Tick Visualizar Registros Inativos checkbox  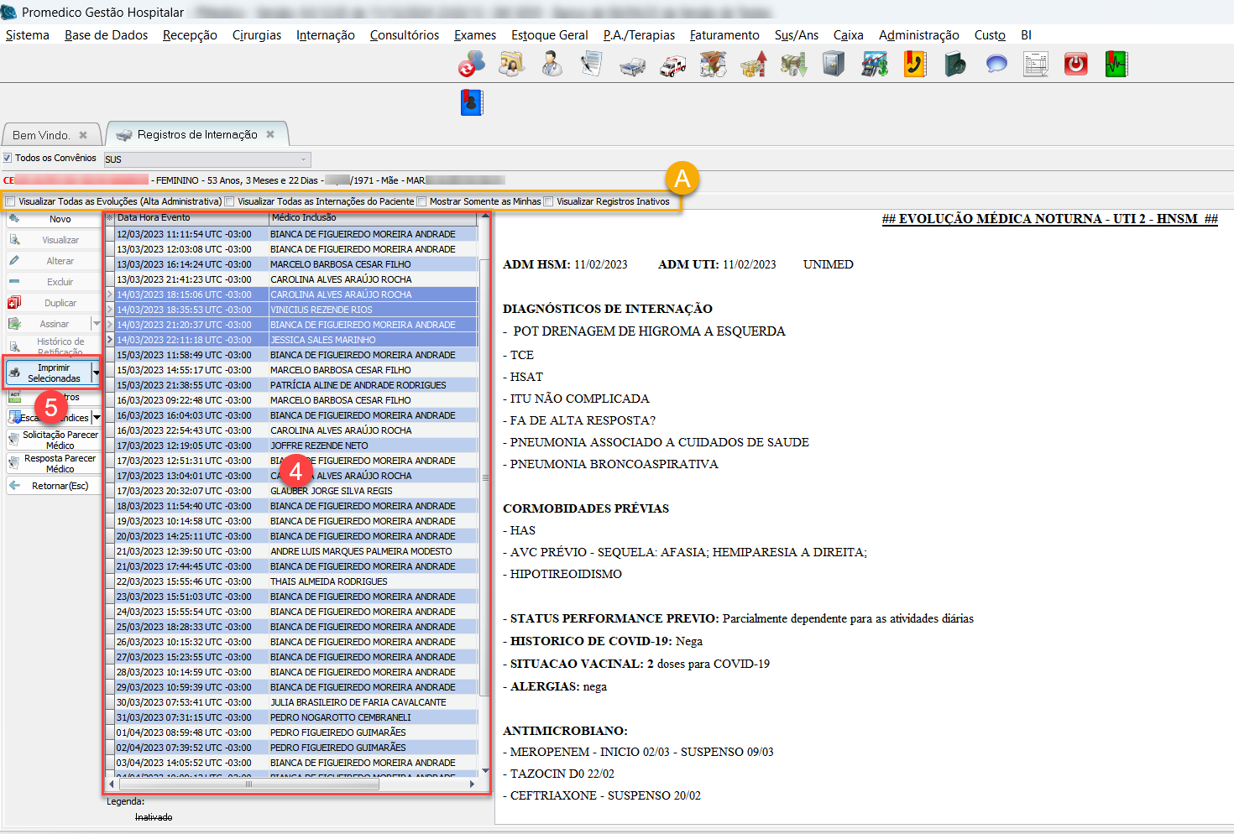[549, 201]
